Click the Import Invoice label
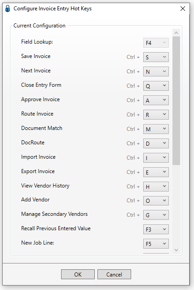194x290 pixels. 38,157
